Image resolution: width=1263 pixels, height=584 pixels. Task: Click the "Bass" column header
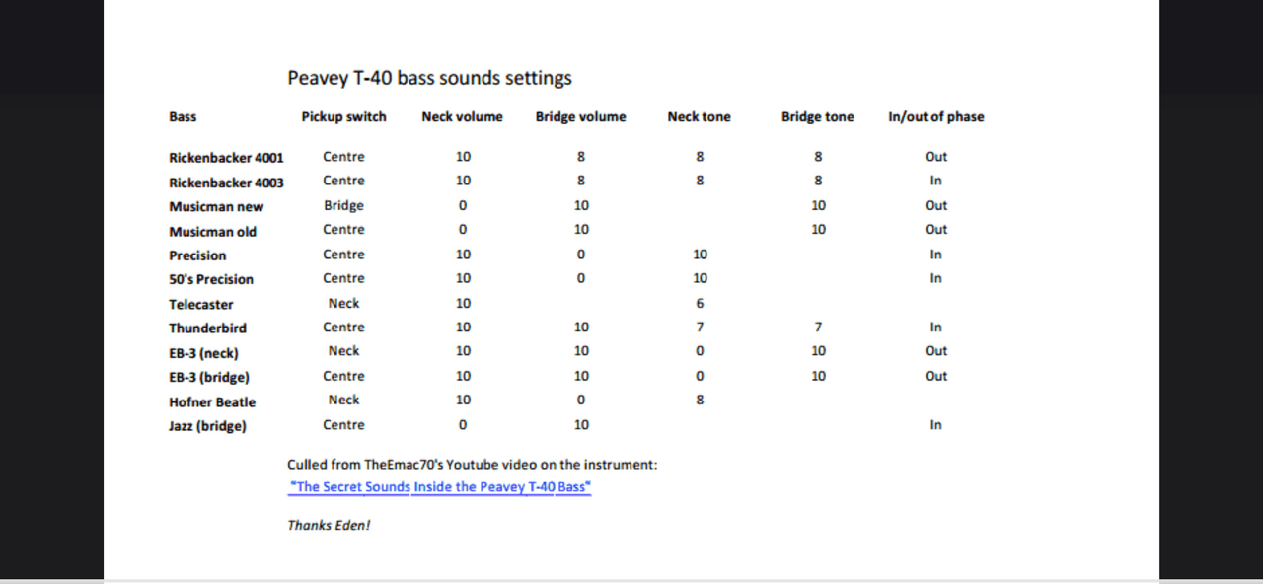tap(183, 117)
